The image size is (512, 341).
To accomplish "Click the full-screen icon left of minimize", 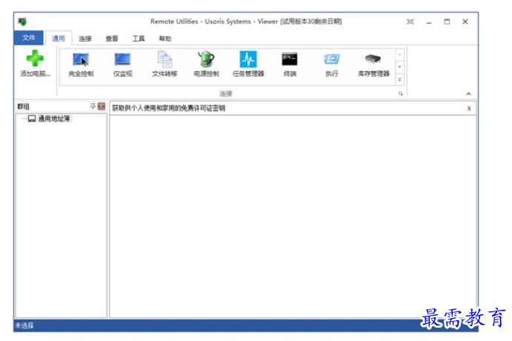I will [410, 21].
